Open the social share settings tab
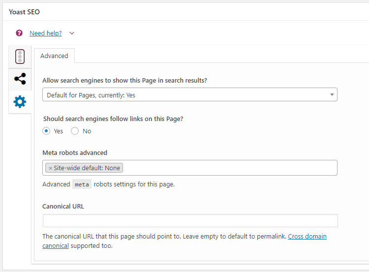The height and width of the screenshot is (272, 369). (x=20, y=79)
